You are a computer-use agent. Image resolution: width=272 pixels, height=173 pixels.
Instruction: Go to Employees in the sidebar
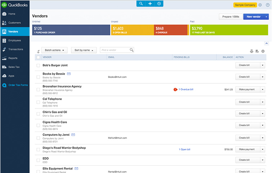(x=15, y=40)
